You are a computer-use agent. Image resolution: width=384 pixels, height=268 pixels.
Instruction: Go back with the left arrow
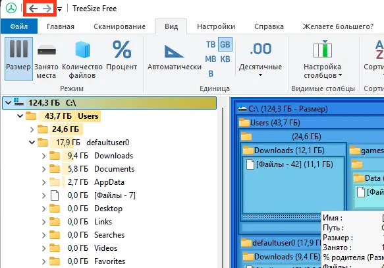33,9
